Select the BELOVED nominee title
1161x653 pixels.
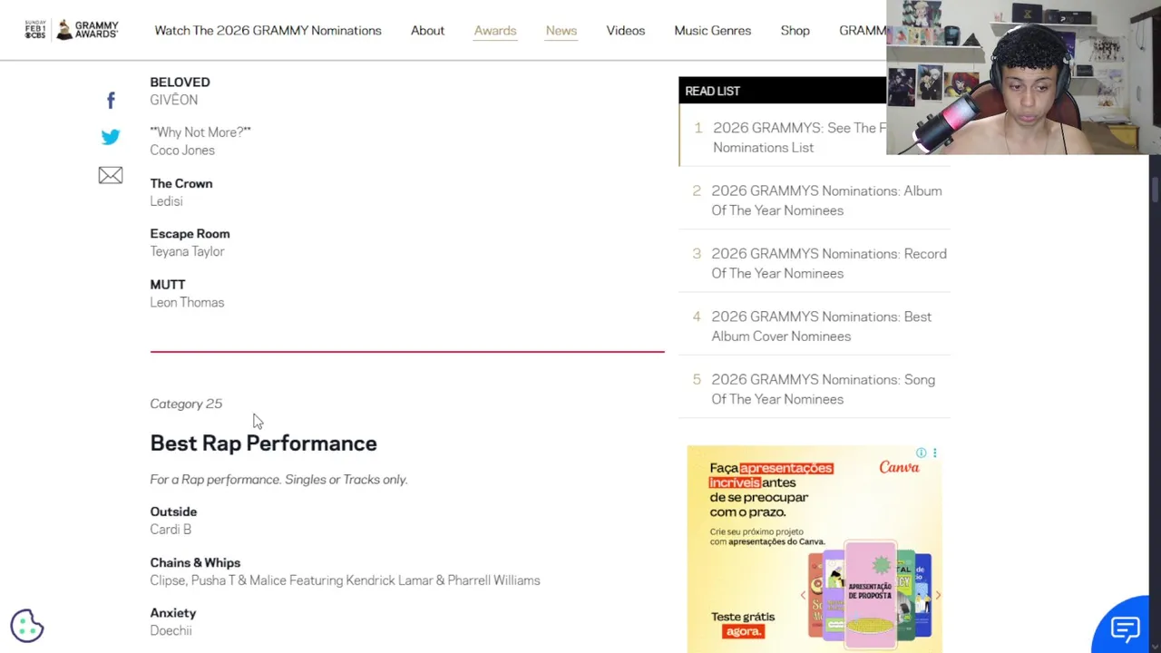point(180,83)
